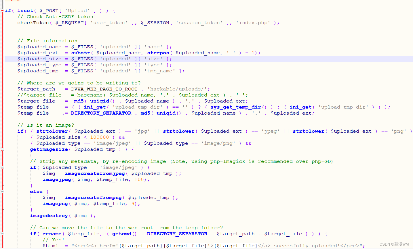Screen dimensions: 413x249
Task: Click the 'index.php' string
Action: coord(253,23)
